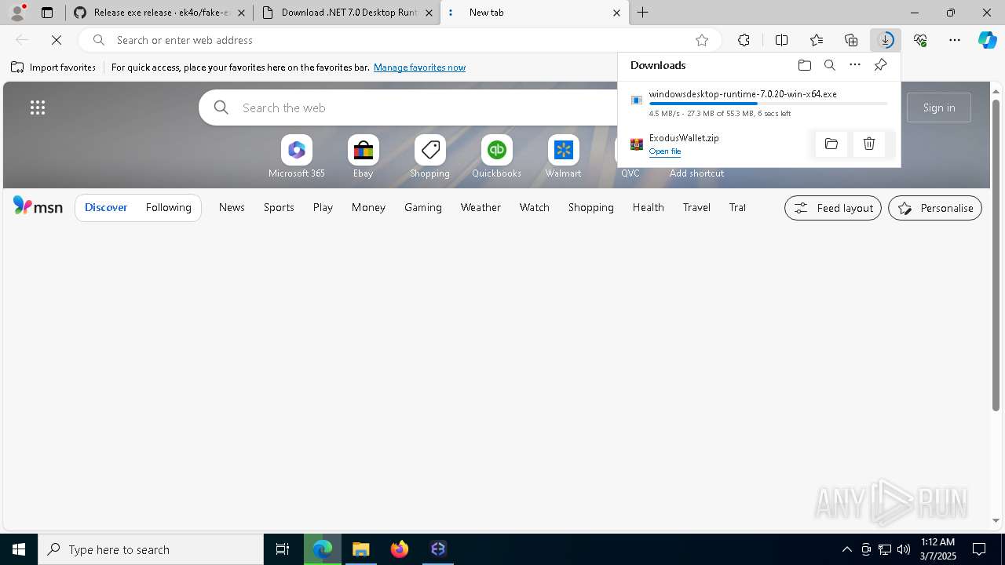The image size is (1005, 565).
Task: Open the News category
Action: (232, 208)
